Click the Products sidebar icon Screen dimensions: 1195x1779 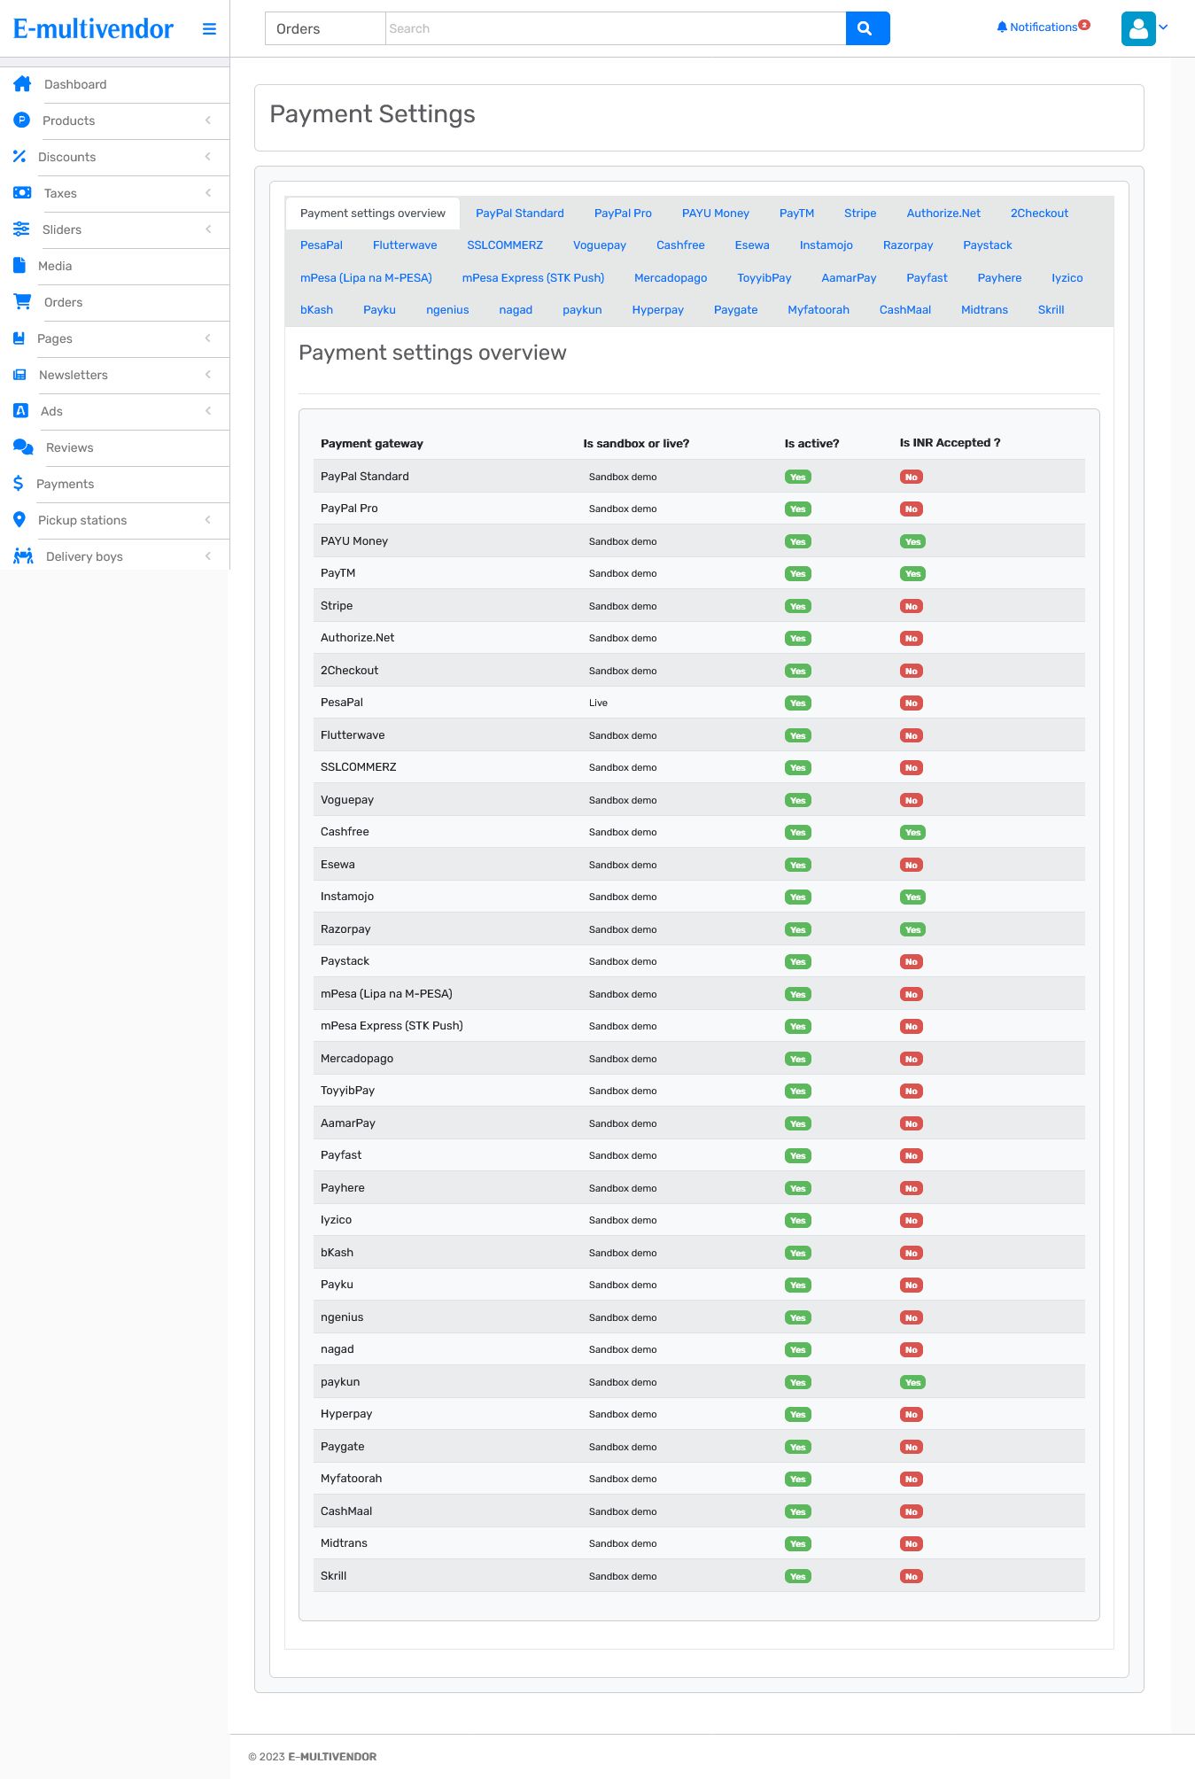(21, 120)
